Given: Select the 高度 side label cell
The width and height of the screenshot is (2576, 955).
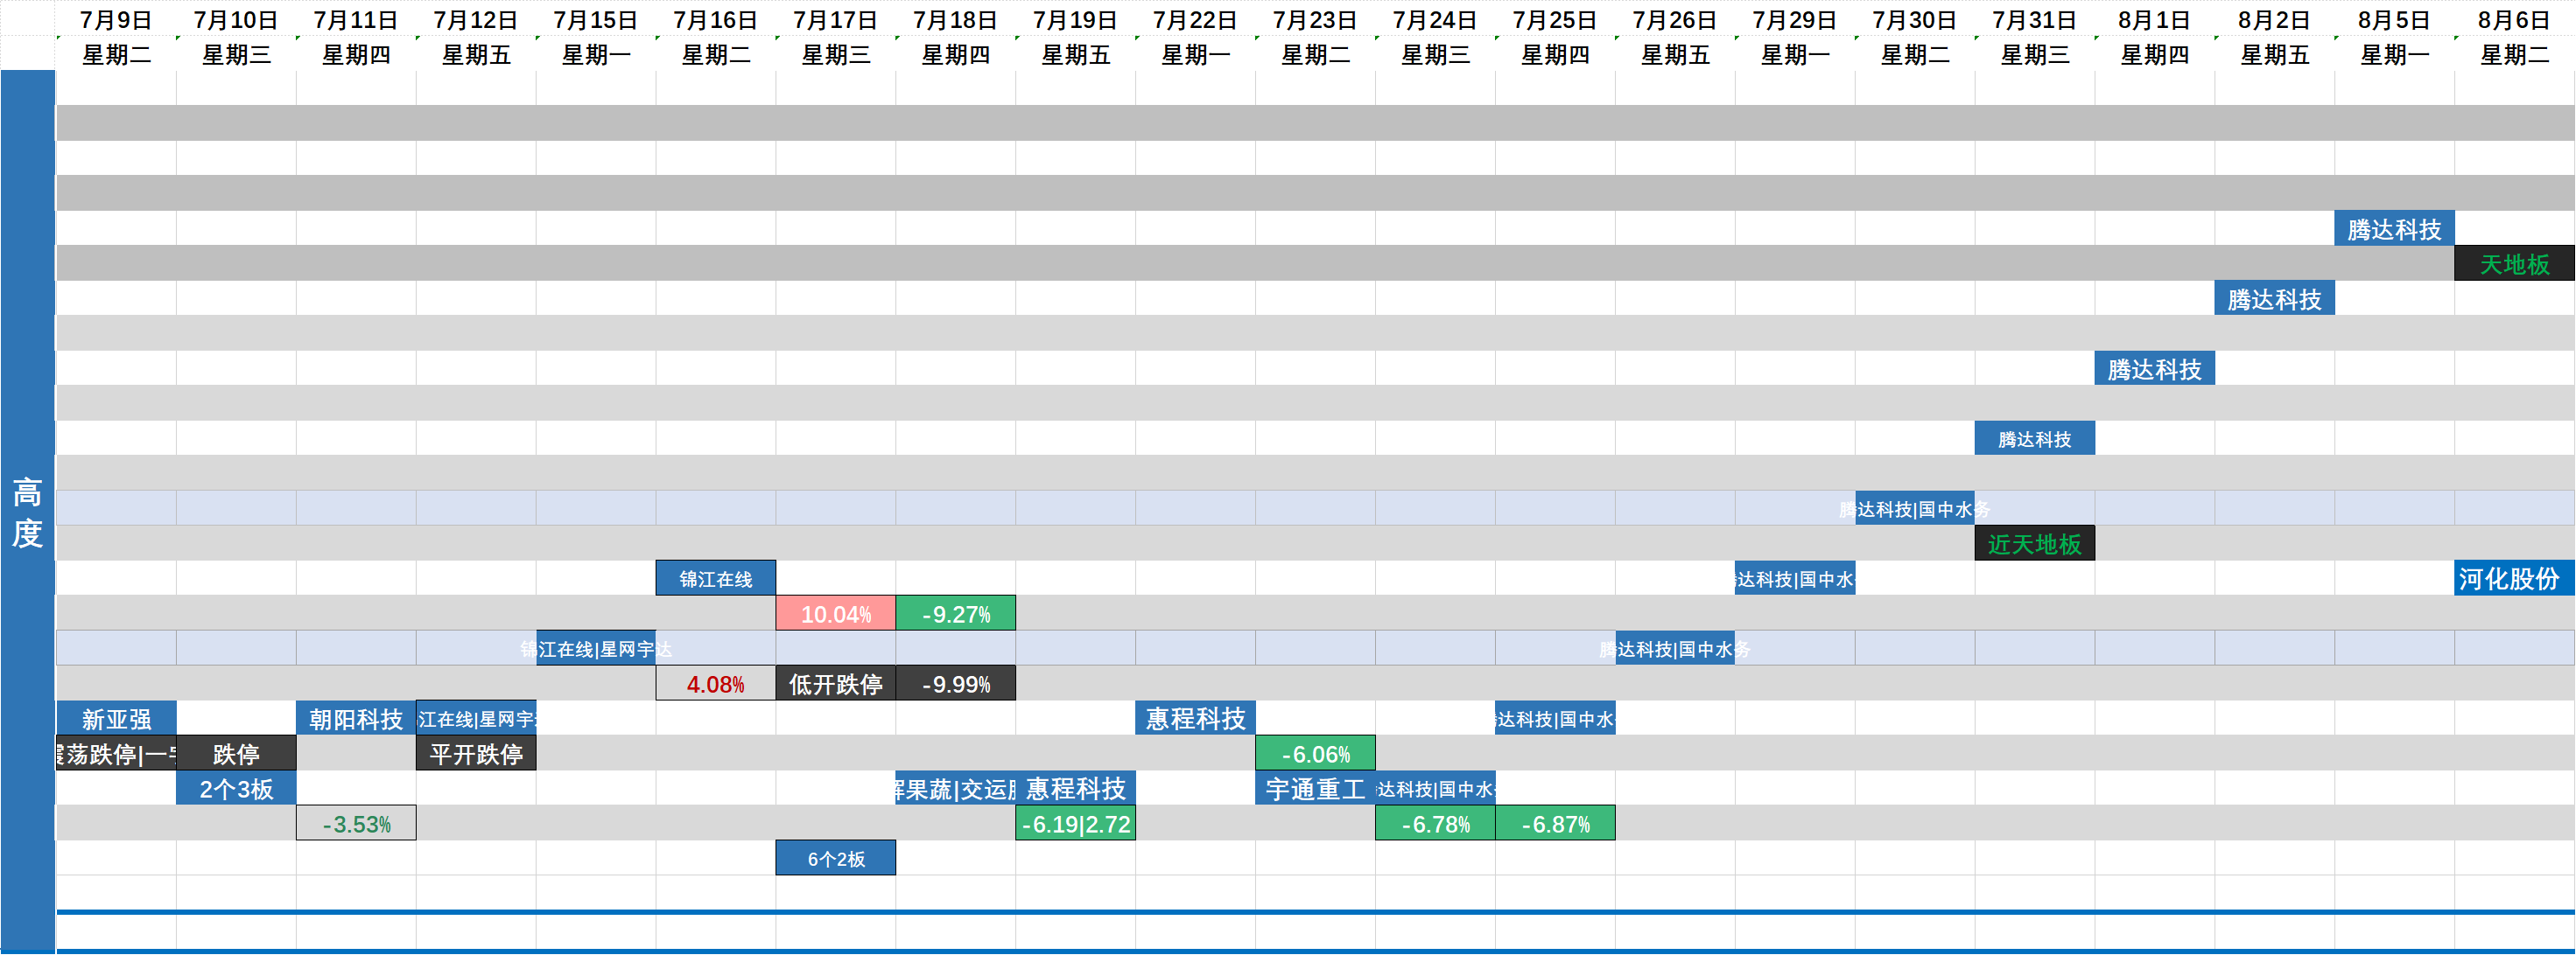Looking at the screenshot, I should tap(28, 512).
